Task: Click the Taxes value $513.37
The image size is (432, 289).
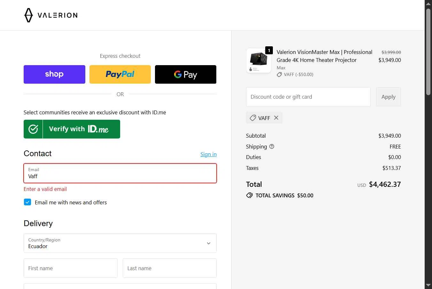Action: pyautogui.click(x=392, y=168)
